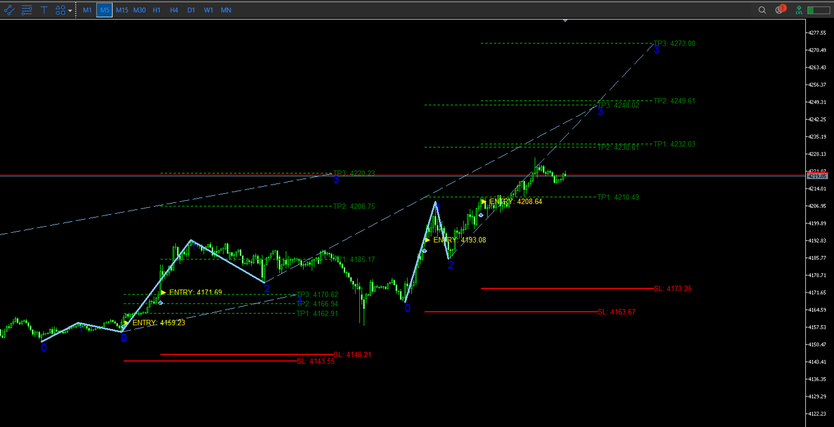This screenshot has height=427, width=834.
Task: Select the TP2: 4249.61 label
Action: pos(674,101)
